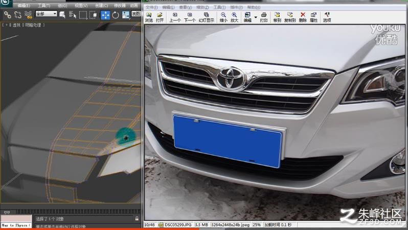408x230 pixels.
Task: Open the 帮助(H) menu in image viewer
Action: [254, 7]
